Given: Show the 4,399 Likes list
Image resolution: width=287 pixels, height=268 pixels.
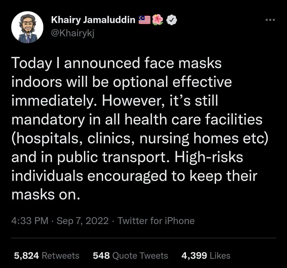Looking at the screenshot, I should tap(206, 256).
